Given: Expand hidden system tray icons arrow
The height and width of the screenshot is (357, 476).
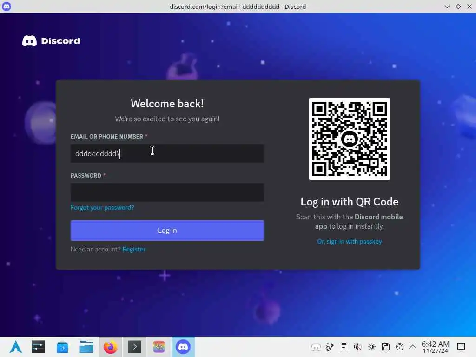Looking at the screenshot, I should [x=413, y=347].
